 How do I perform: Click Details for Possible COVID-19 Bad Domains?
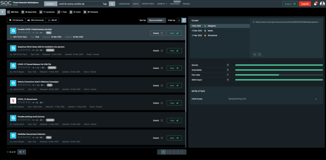click(158, 33)
